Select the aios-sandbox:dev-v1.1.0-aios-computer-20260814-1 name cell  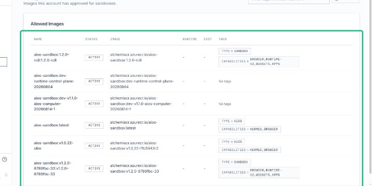(x=56, y=104)
